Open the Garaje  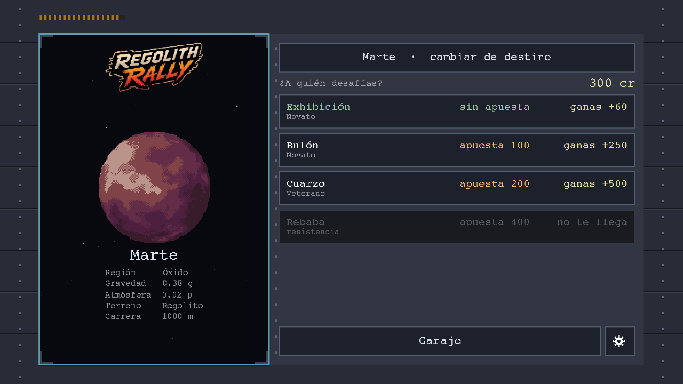pos(440,341)
